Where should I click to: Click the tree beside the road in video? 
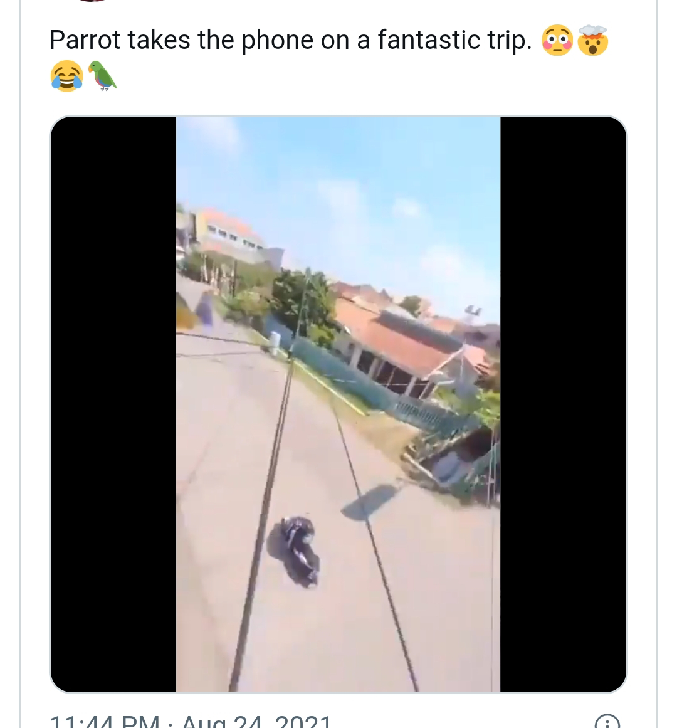(304, 300)
